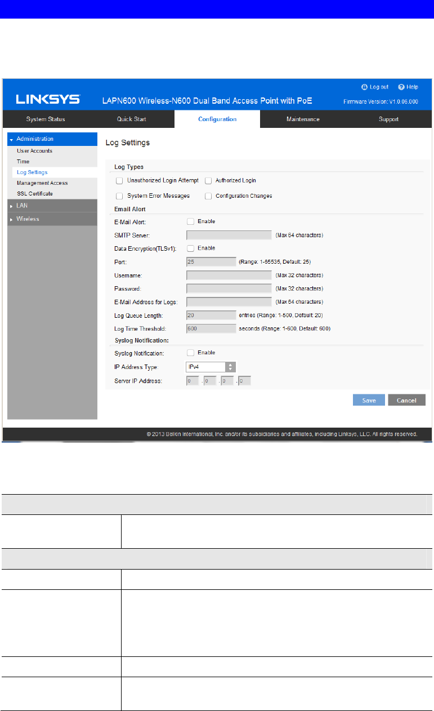Focus E-Mail Address for Logs field
This screenshot has height=711, width=434.
[229, 301]
